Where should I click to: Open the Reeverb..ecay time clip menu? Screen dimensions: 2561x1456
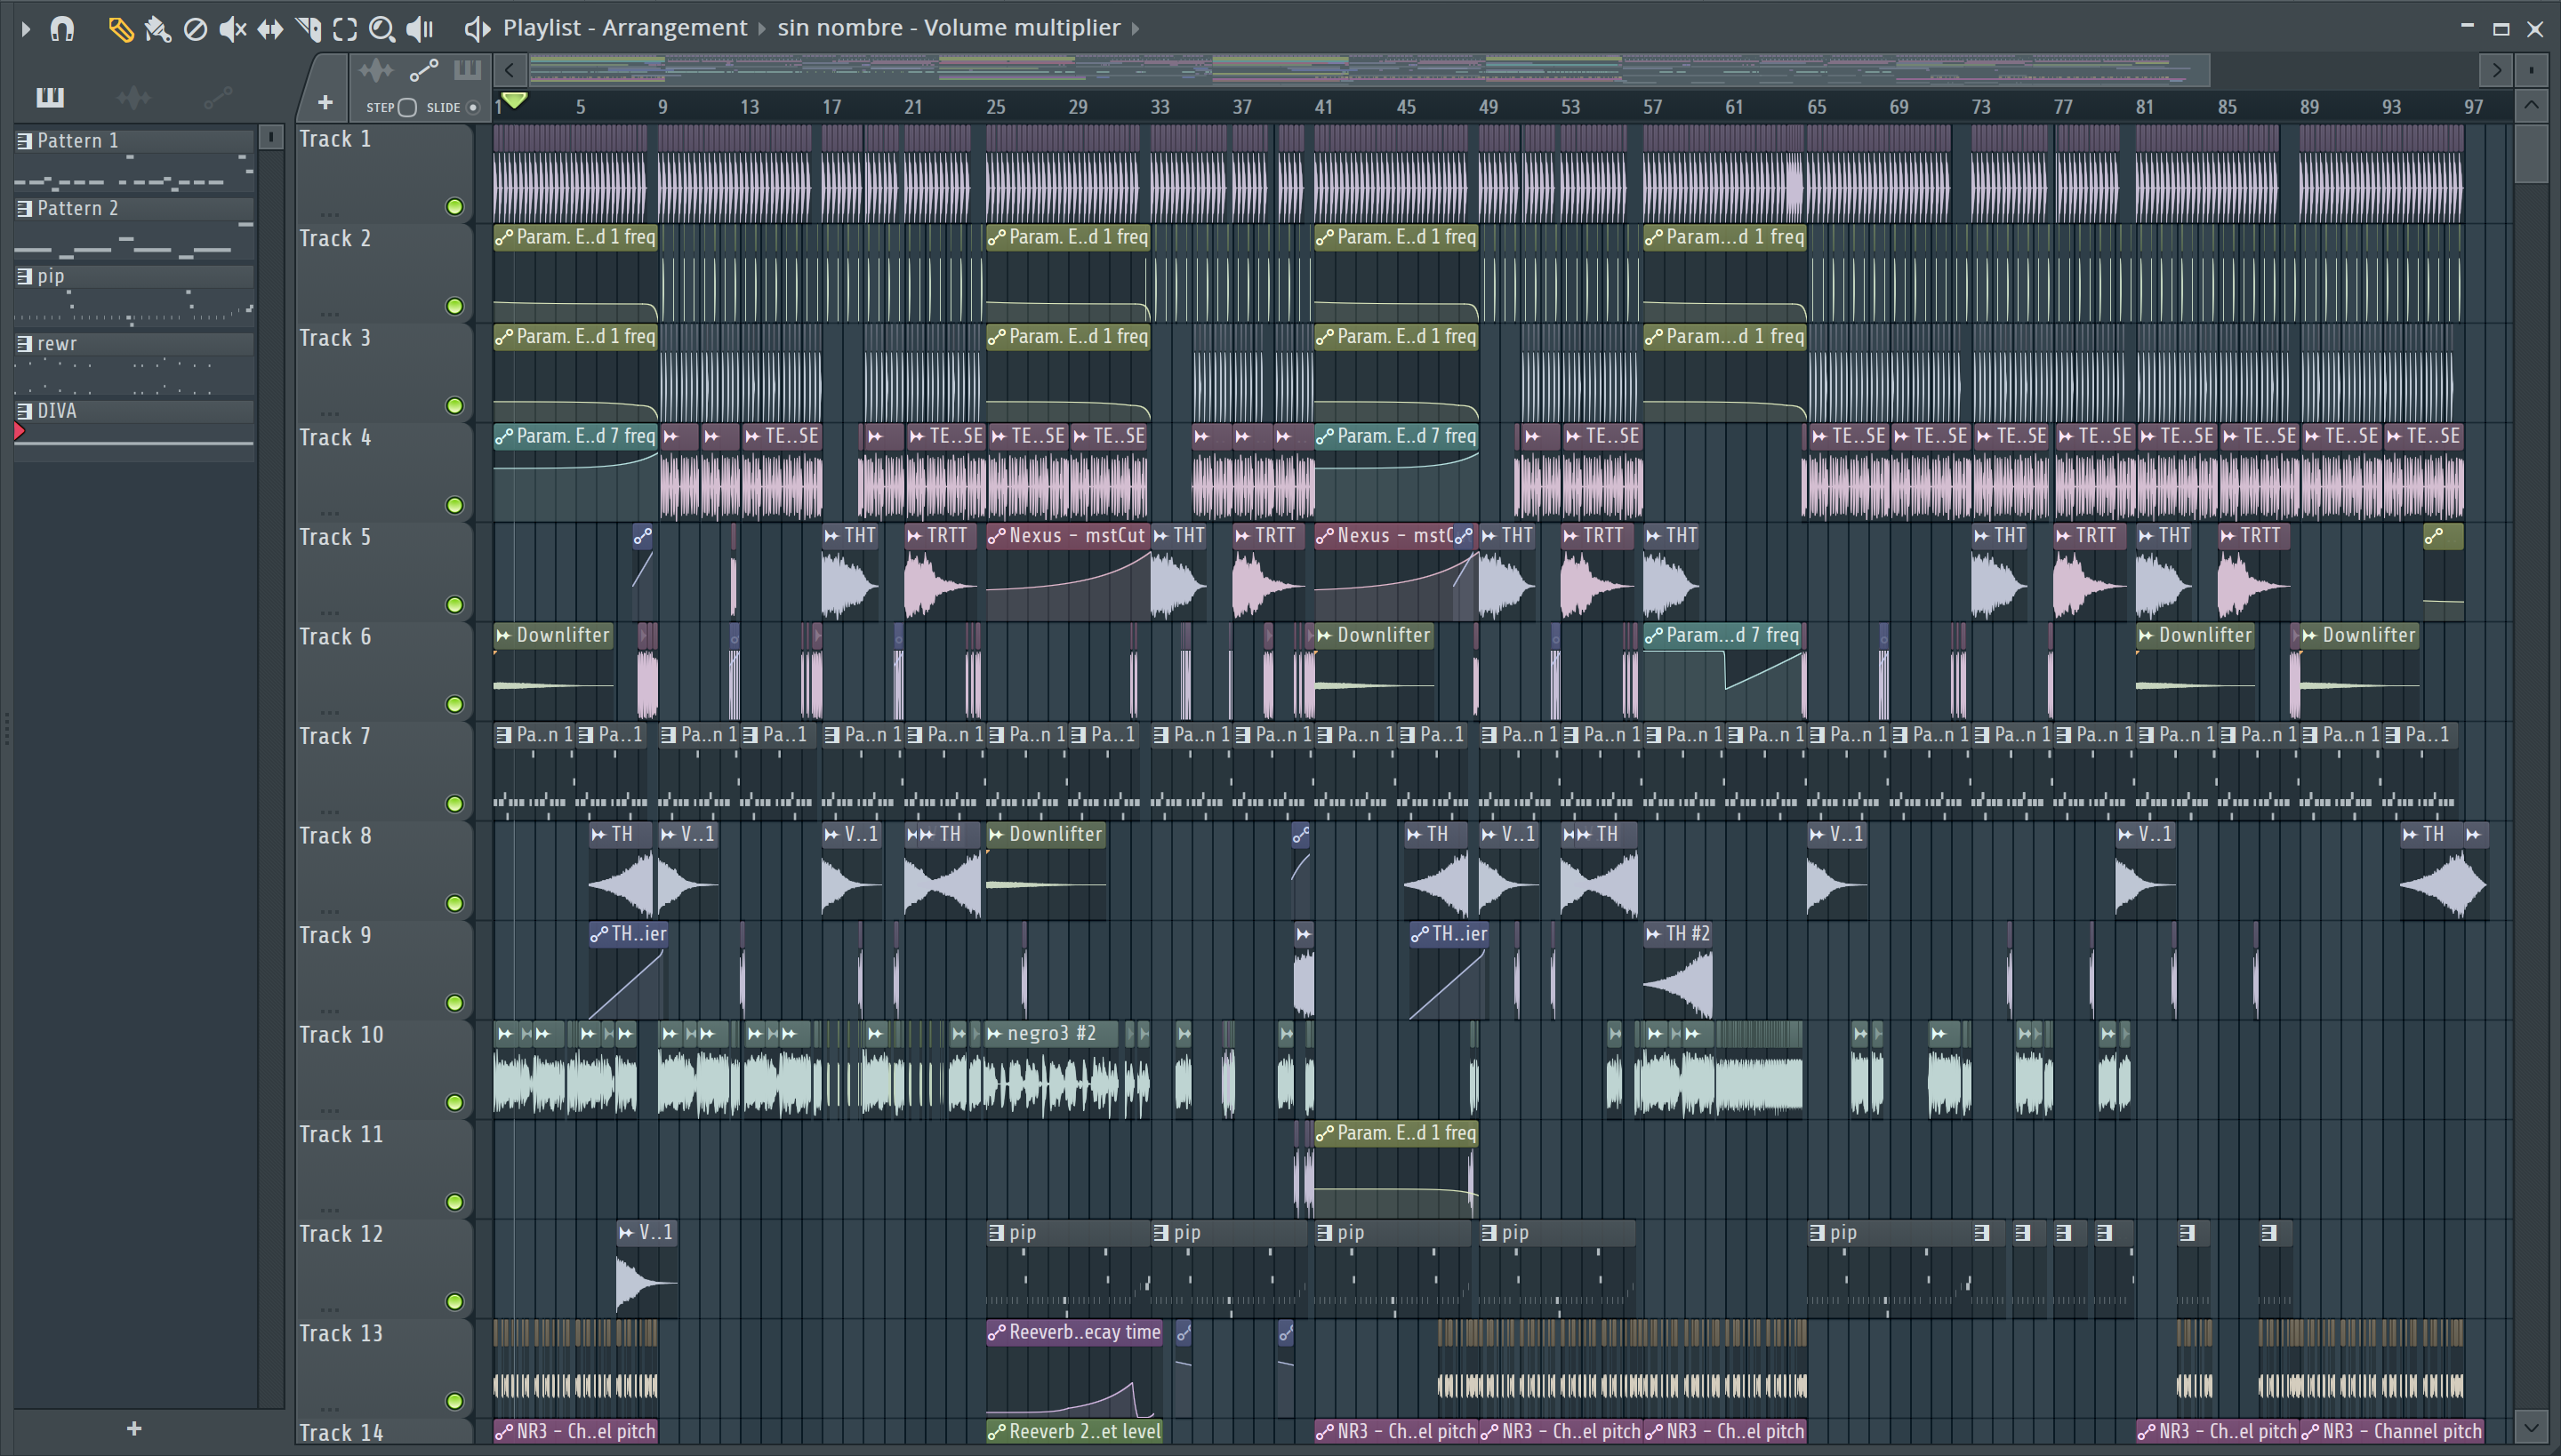[996, 1333]
